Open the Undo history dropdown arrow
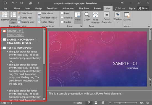This screenshot has width=152, height=105. 17,3
